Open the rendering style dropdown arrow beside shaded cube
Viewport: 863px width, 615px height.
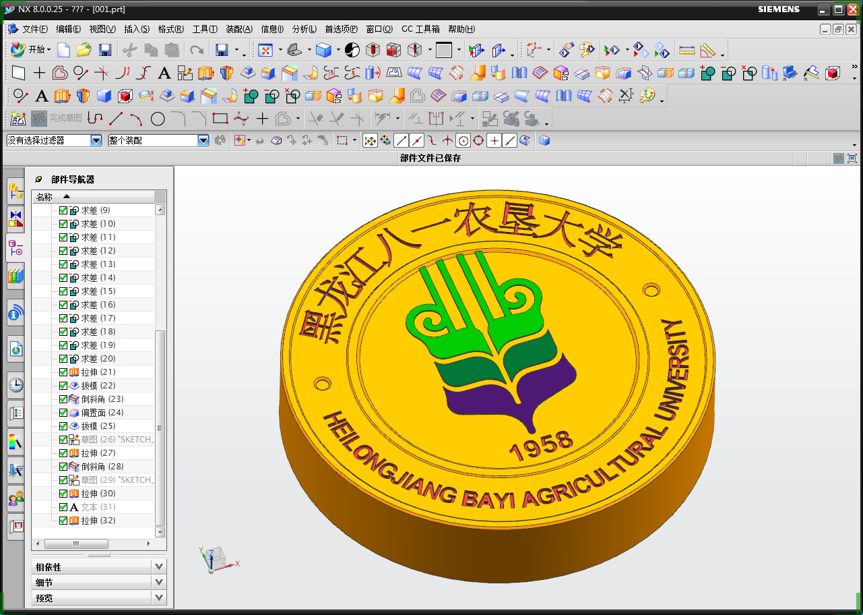click(x=338, y=50)
